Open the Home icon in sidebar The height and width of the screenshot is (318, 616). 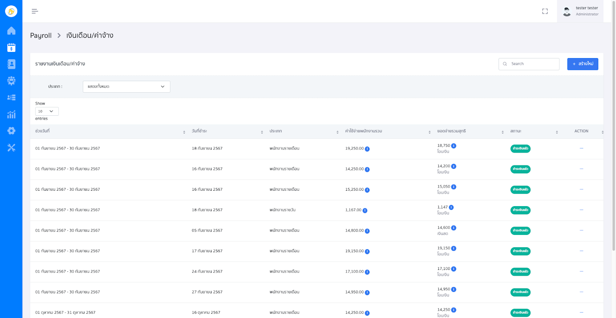click(x=11, y=31)
